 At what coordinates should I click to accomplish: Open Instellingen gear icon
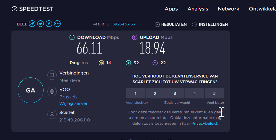tap(195, 25)
